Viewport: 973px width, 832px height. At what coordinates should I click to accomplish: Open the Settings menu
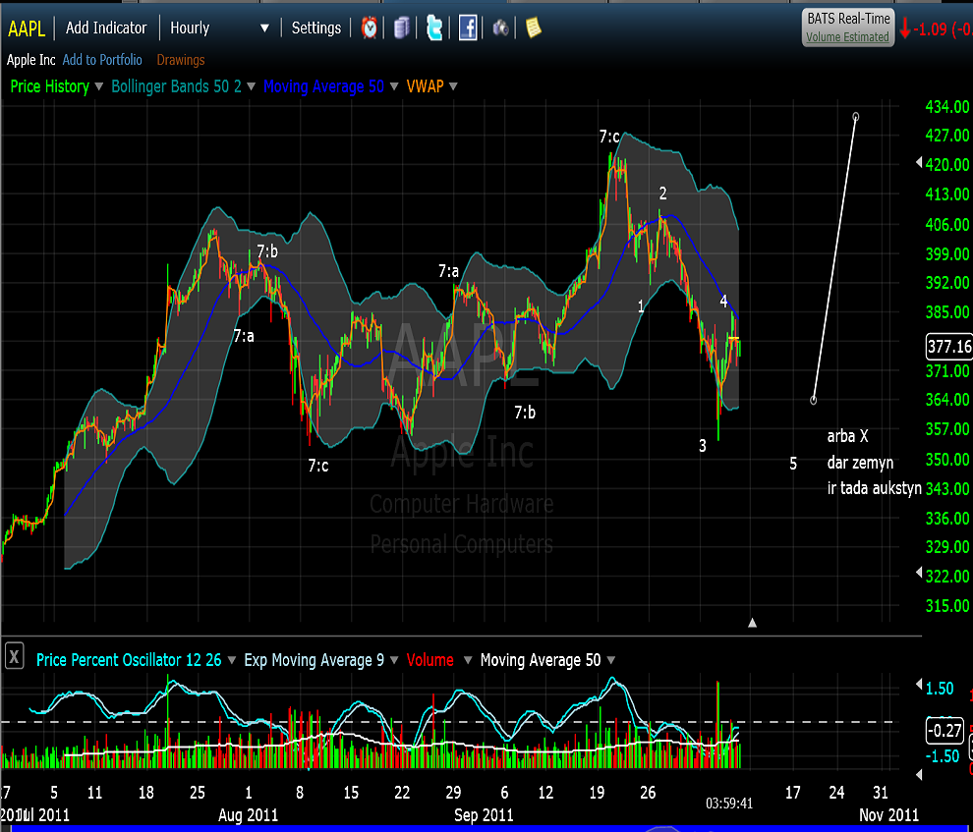pyautogui.click(x=315, y=28)
